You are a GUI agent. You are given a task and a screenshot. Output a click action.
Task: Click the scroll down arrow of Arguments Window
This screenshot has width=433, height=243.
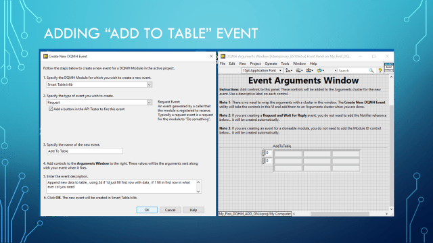(391, 209)
